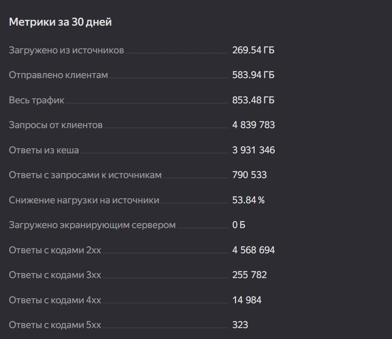The width and height of the screenshot is (392, 339).
Task: Select the 323 value for 5xx codes
Action: click(x=240, y=325)
